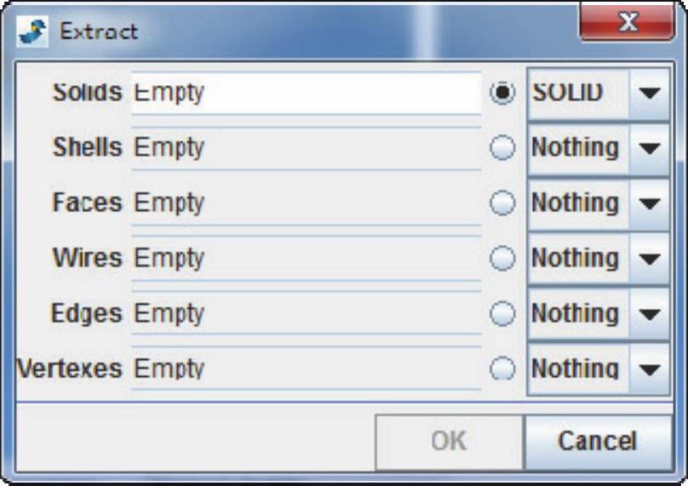
Task: Focus the Vertexes Empty field
Action: pyautogui.click(x=307, y=369)
